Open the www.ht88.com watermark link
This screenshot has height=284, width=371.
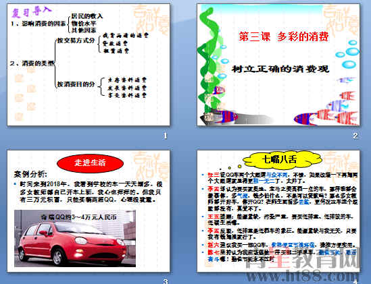(302, 276)
